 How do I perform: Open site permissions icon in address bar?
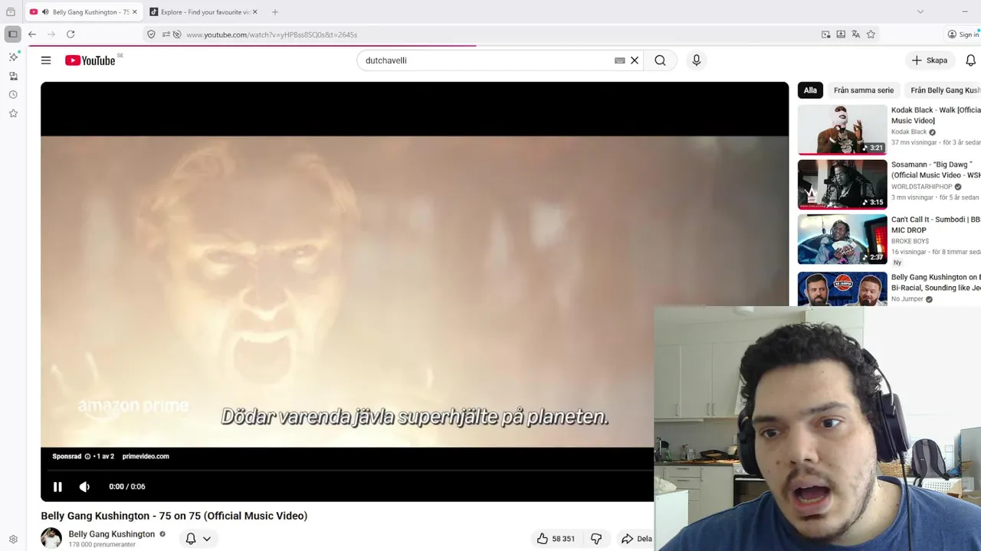[x=166, y=34]
